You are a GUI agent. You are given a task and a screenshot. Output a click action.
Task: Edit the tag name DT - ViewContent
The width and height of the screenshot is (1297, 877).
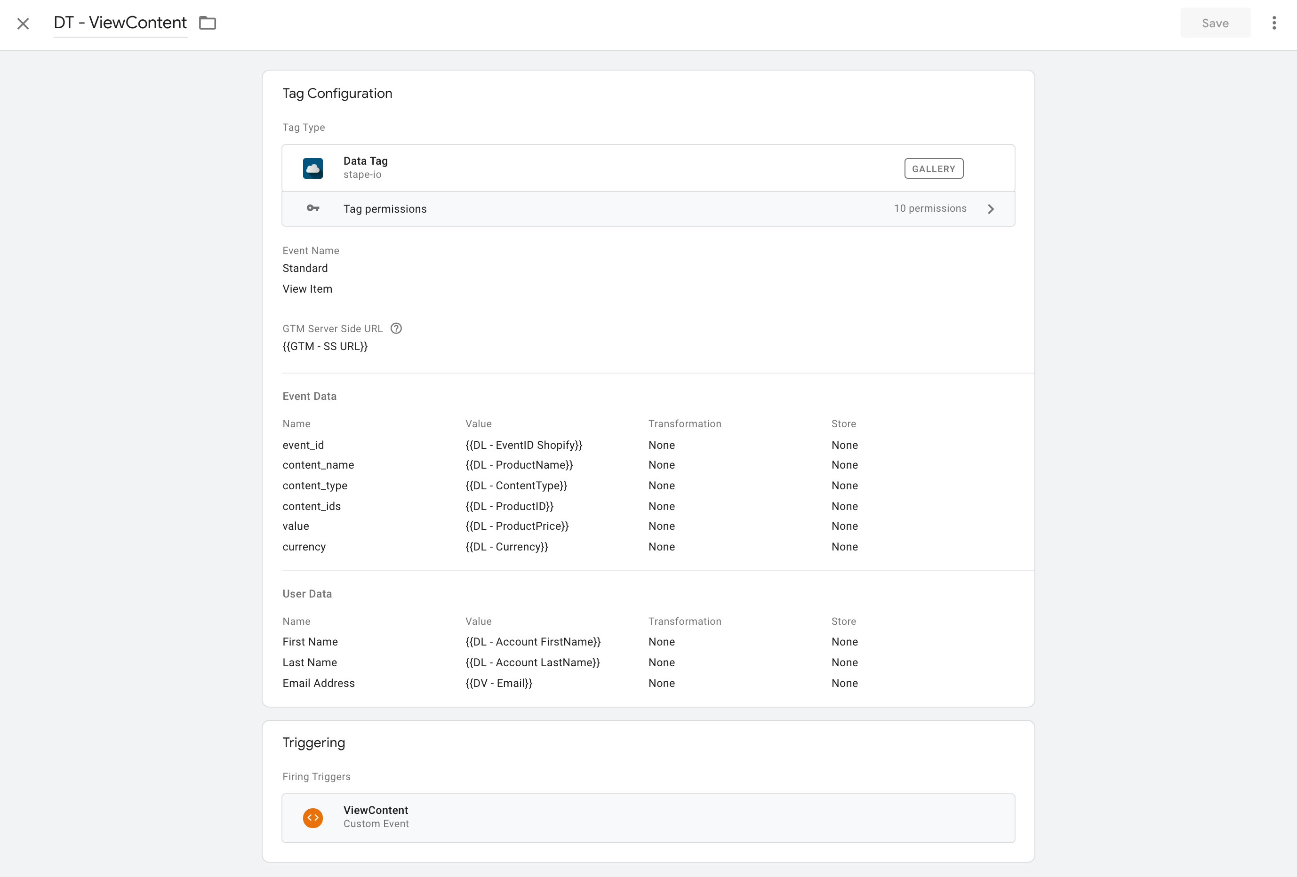click(x=120, y=22)
